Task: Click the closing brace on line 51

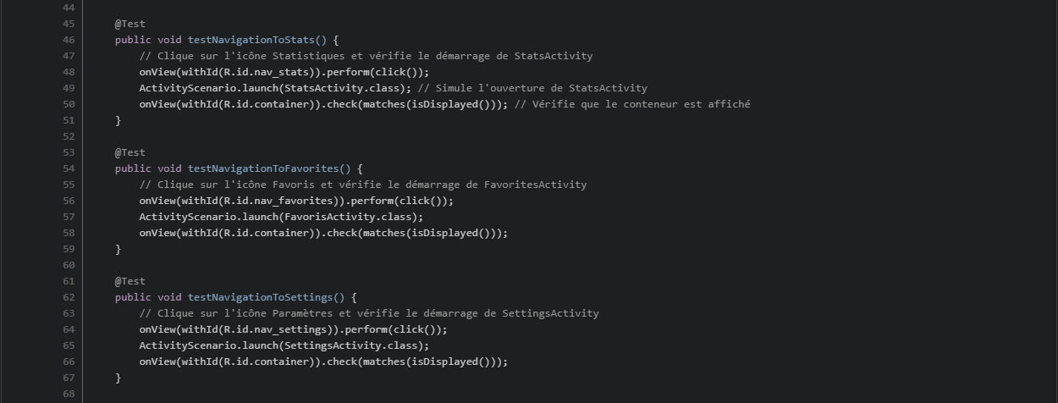Action: click(x=118, y=120)
